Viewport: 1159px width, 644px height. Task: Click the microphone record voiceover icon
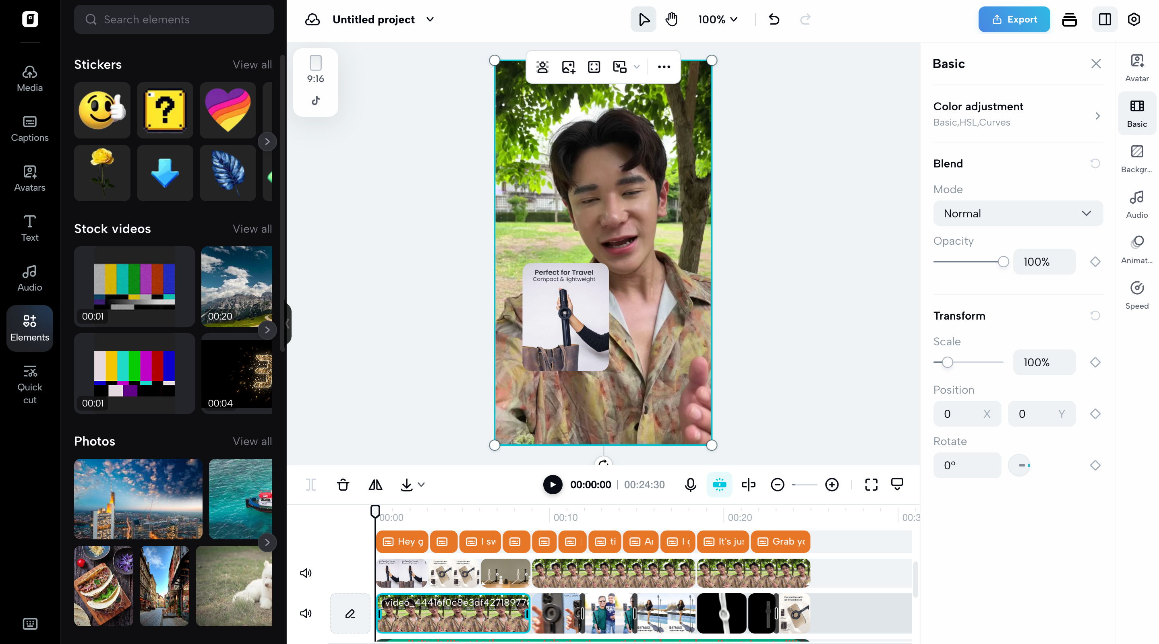690,484
